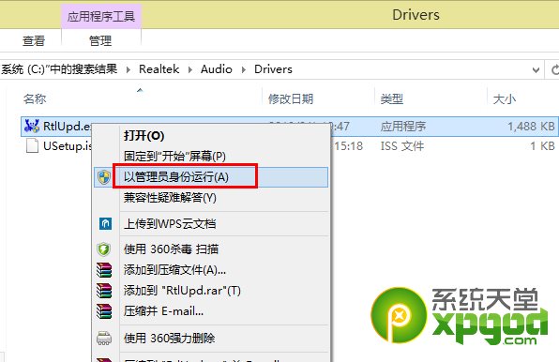559x362 pixels.
Task: Select the RtlUpd file name
Action: coord(67,126)
